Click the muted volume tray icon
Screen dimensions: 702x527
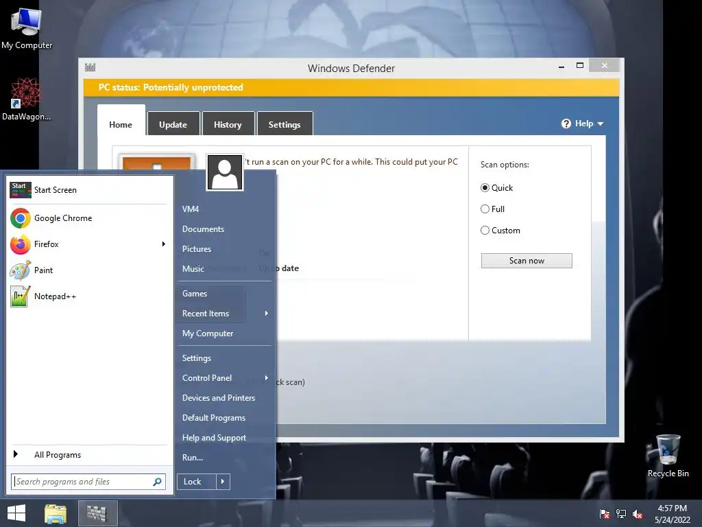[638, 513]
